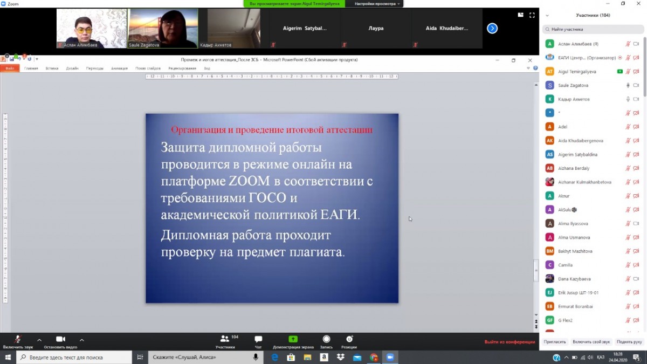This screenshot has width=647, height=364.
Task: Start recording with the Запись button
Action: 326,339
